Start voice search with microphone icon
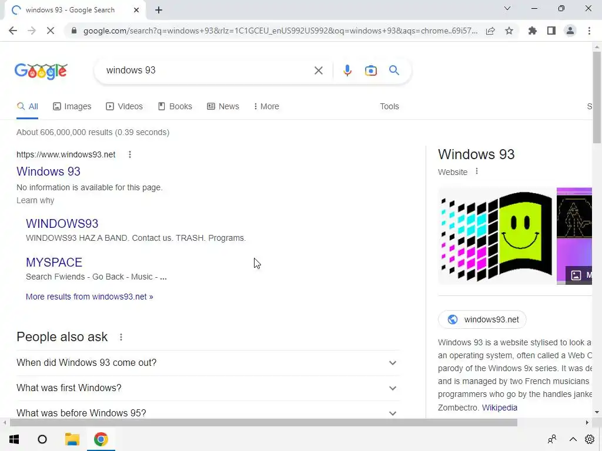 347,70
